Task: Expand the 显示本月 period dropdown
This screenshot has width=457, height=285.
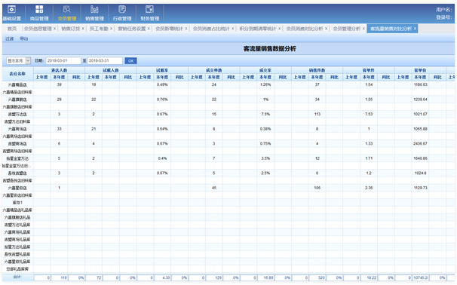Action: pos(28,60)
